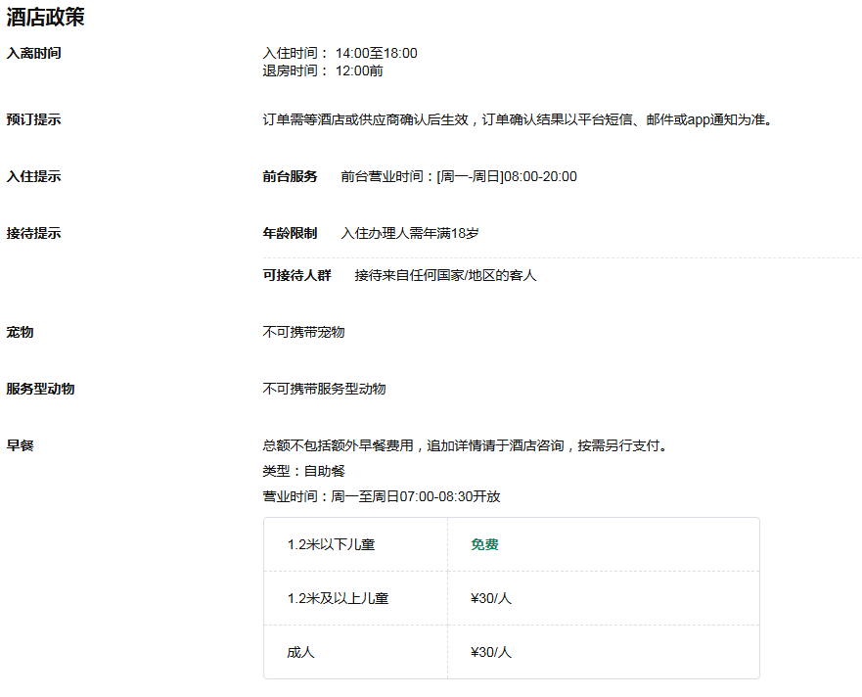
Task: Click the check-in time 14:00至18:00 text
Action: (376, 53)
